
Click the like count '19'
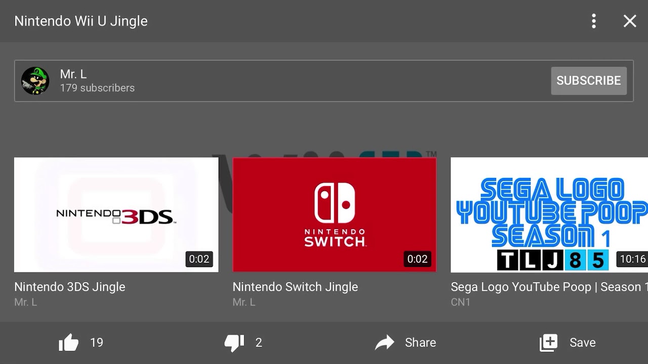[x=97, y=343]
